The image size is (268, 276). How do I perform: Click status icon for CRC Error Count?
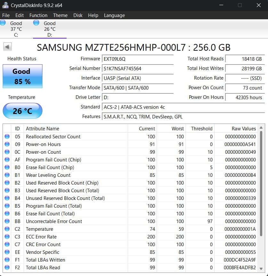[7, 244]
